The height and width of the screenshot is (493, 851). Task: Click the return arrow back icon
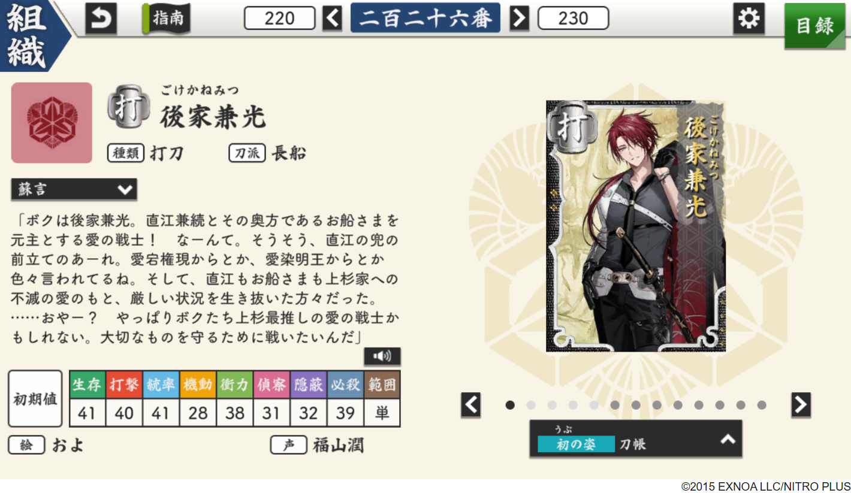101,19
